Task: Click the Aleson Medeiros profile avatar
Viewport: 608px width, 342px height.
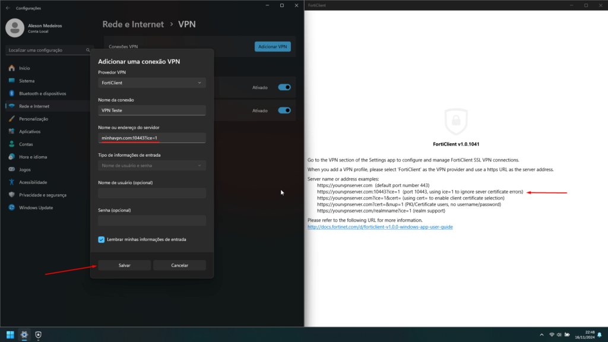Action: 15,28
